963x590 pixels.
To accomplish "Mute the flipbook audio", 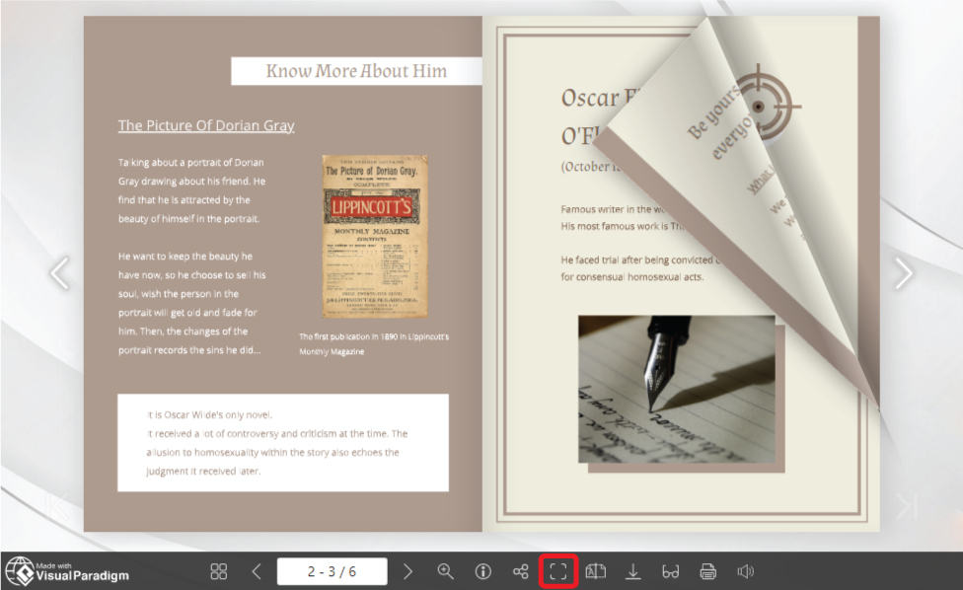I will (x=744, y=571).
